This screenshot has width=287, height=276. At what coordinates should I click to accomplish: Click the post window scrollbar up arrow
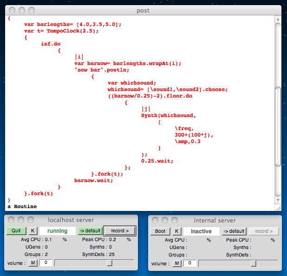coord(278,20)
